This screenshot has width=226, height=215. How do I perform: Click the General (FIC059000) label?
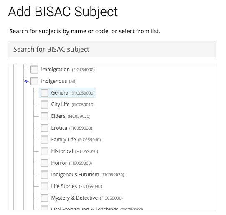73,93
